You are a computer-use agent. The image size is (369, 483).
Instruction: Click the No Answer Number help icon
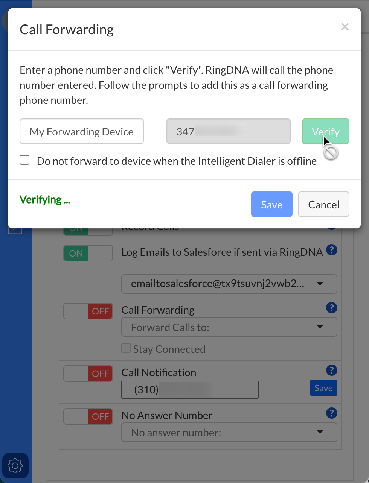click(331, 413)
